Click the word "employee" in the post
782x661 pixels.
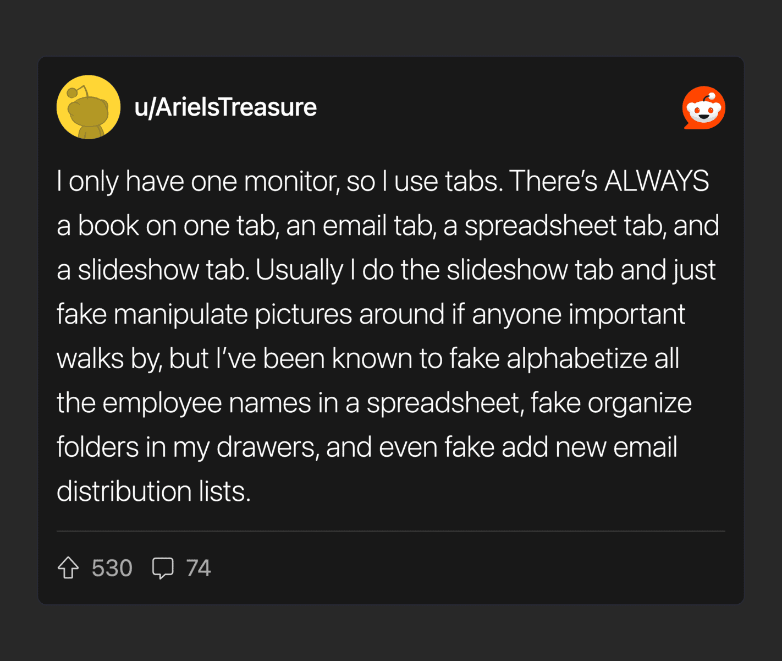[x=162, y=403]
